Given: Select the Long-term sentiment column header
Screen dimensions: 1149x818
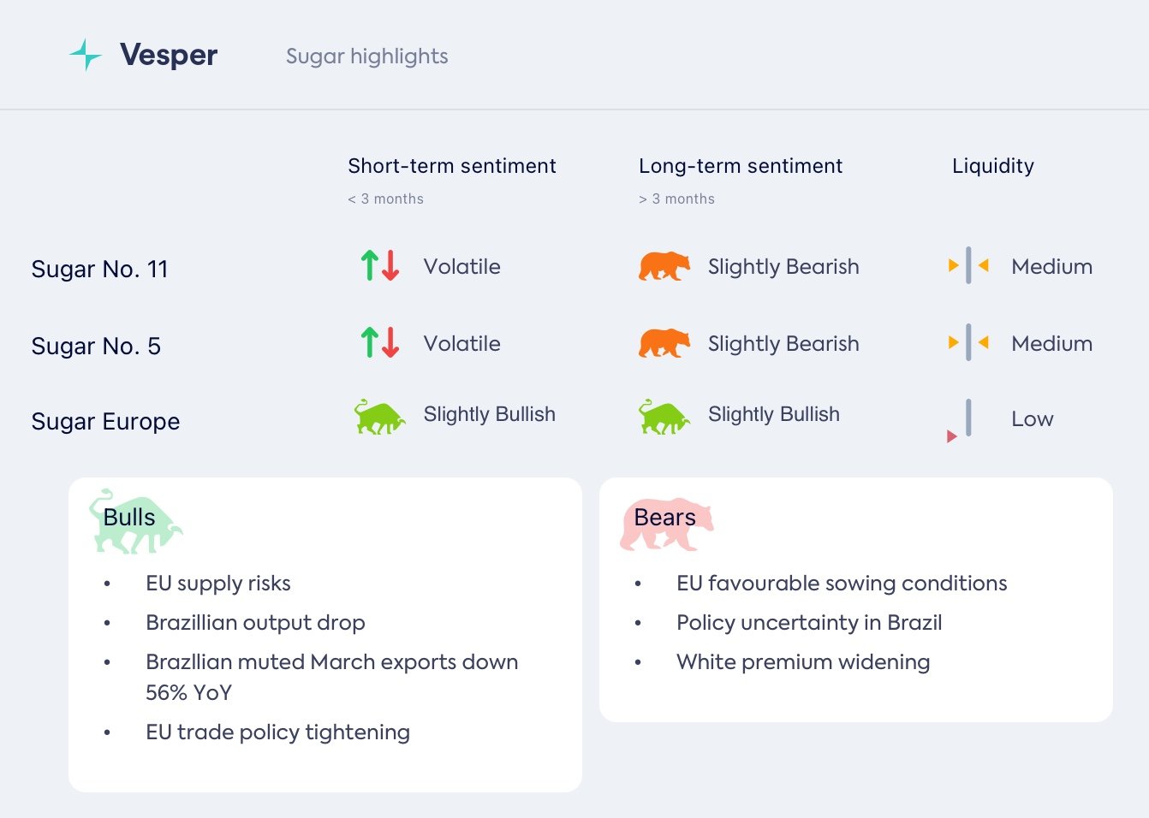Looking at the screenshot, I should (740, 166).
